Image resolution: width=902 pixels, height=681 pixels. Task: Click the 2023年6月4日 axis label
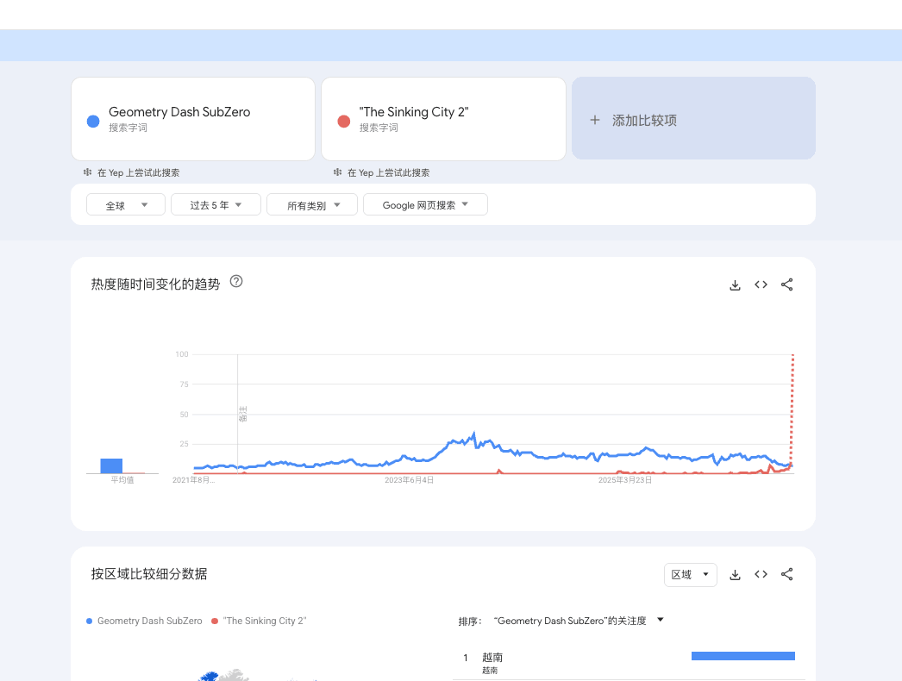(409, 479)
